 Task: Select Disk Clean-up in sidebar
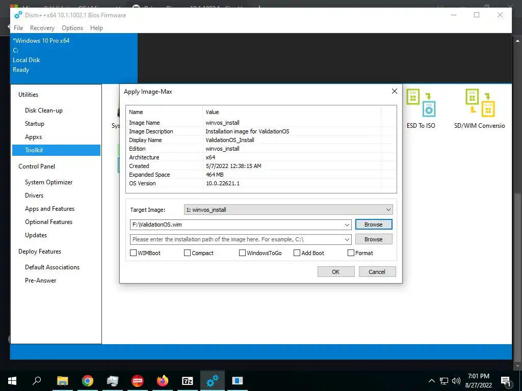coord(44,110)
